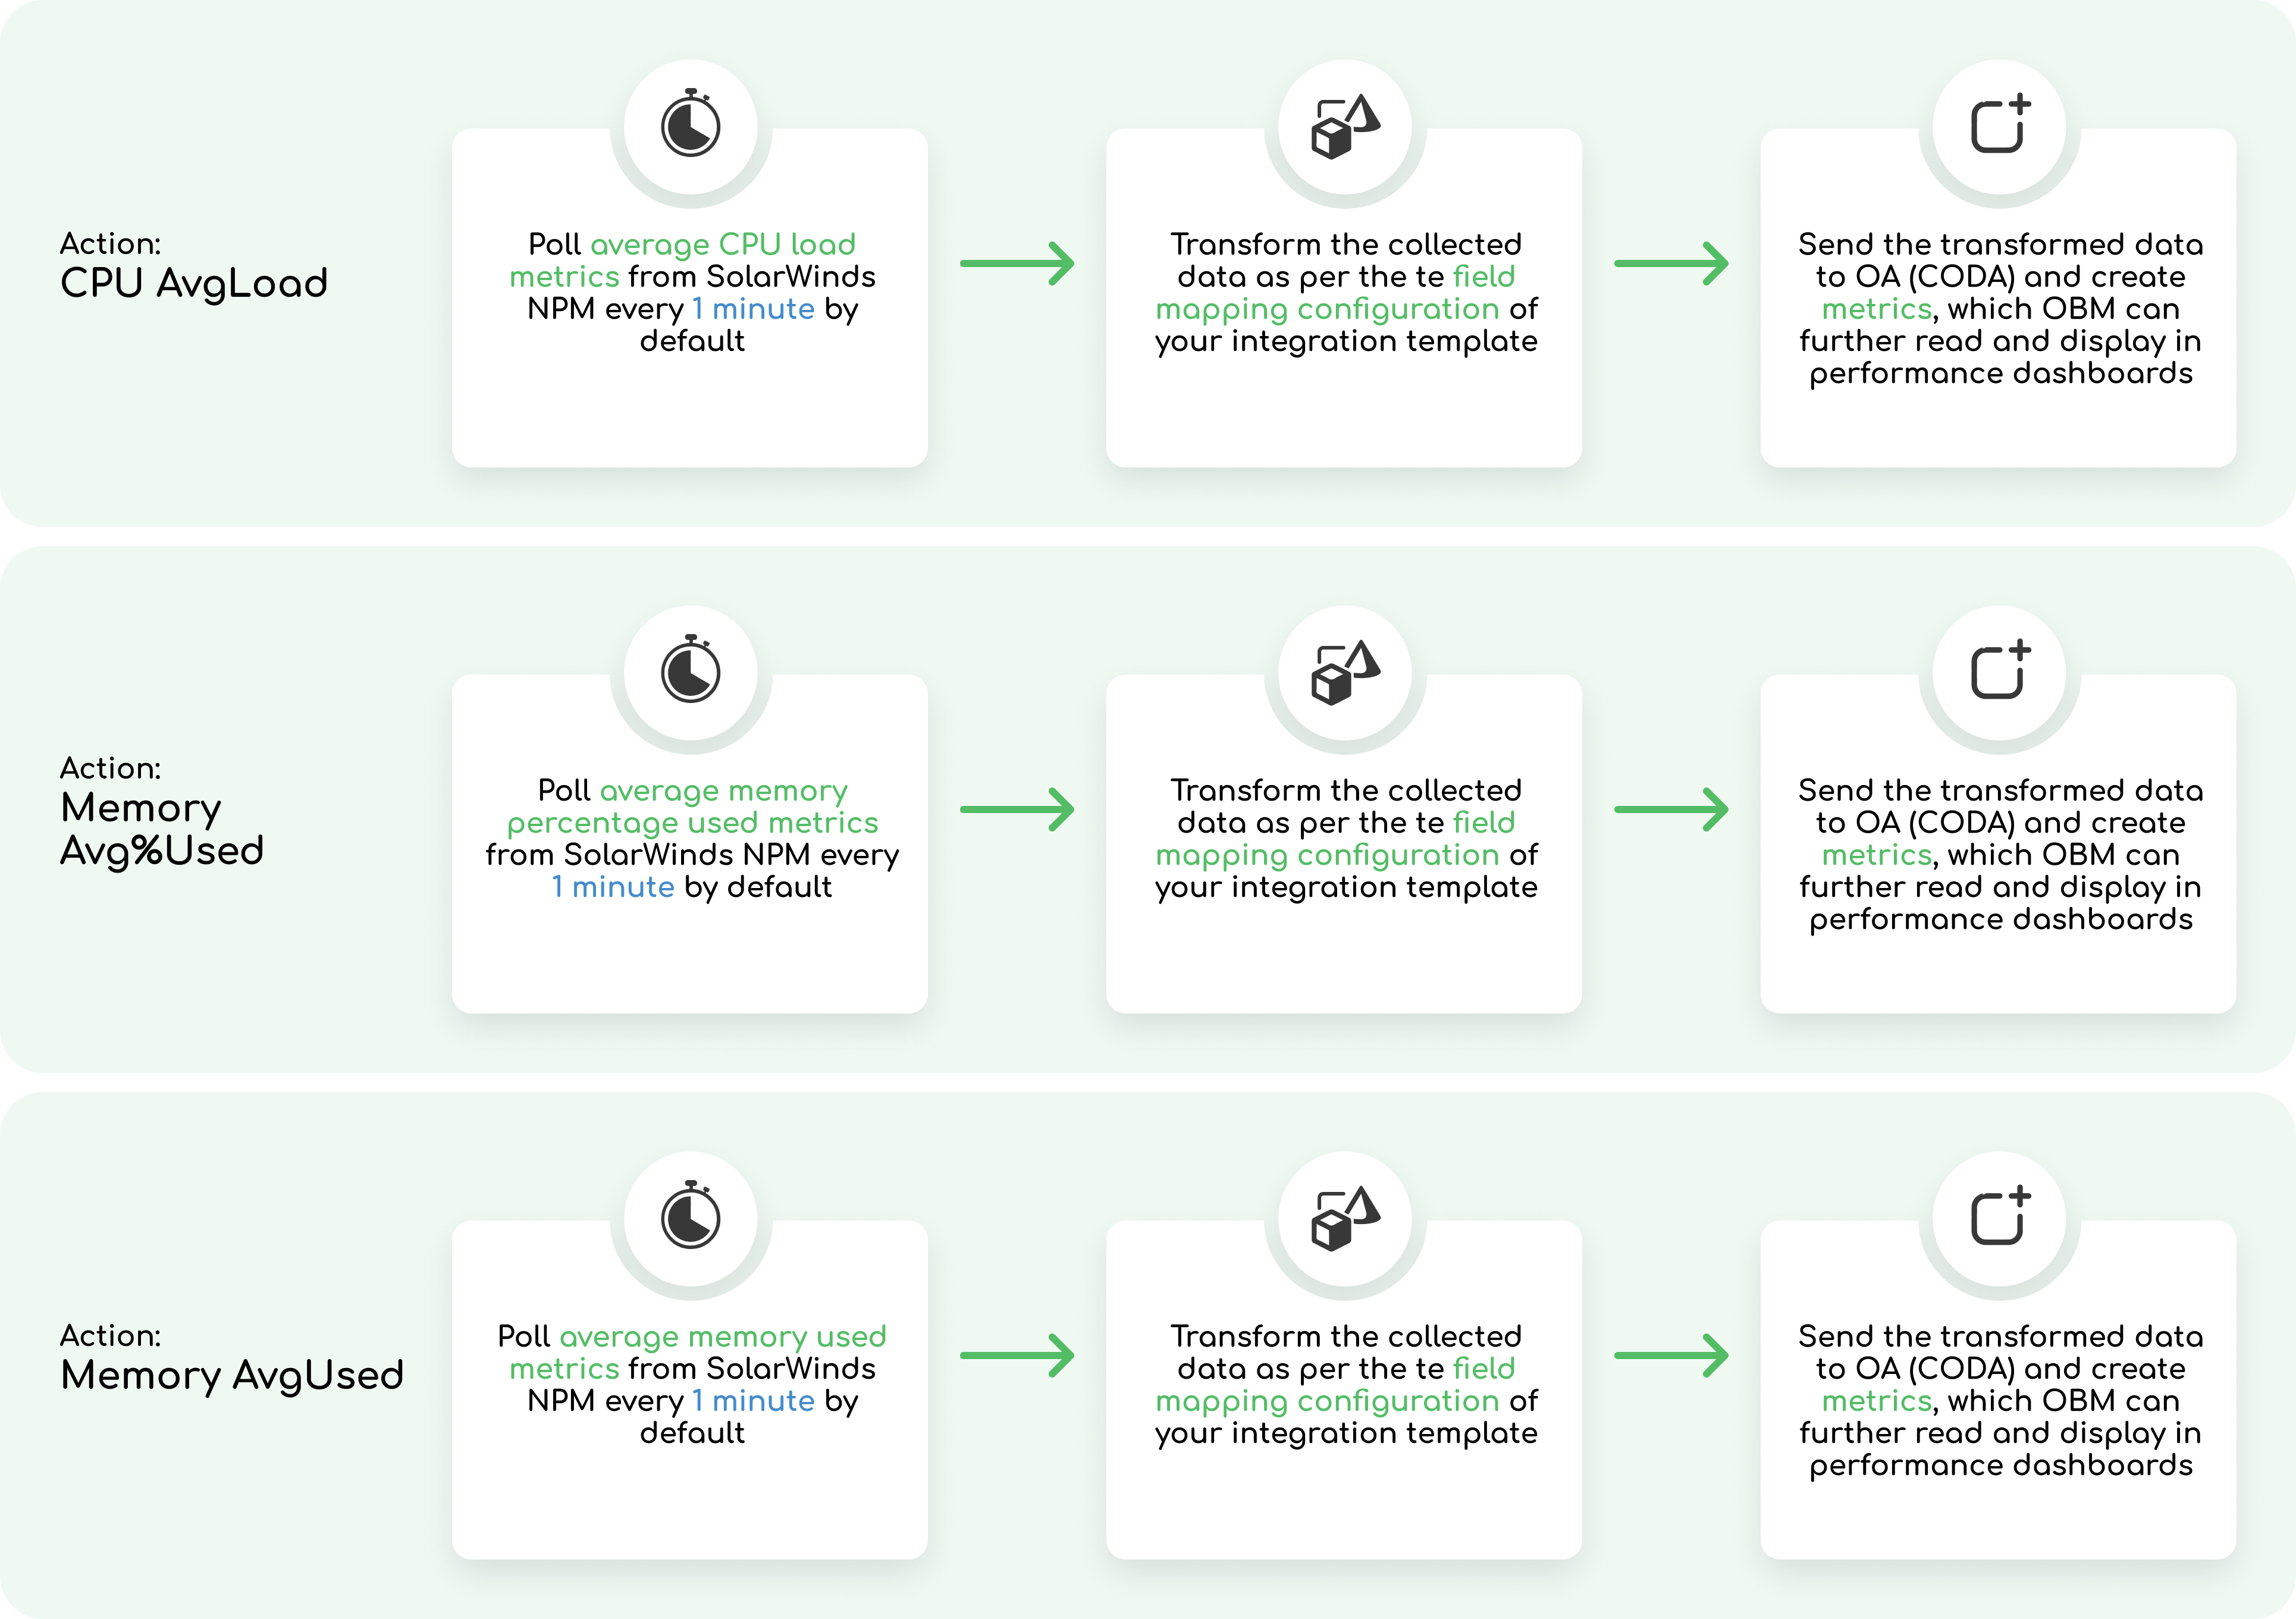Click the stopwatch icon in the Memory AvgUsed row
Image resolution: width=2296 pixels, height=1619 pixels.
click(690, 1216)
